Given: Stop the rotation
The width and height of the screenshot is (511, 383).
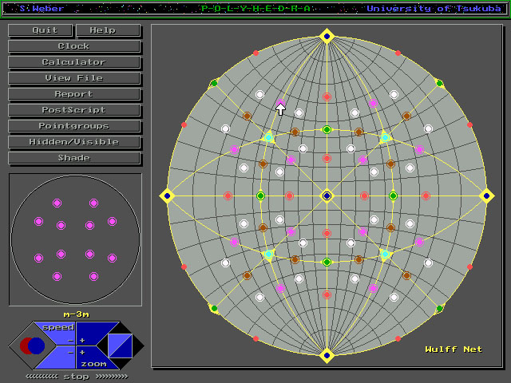Looking at the screenshot, I should pos(77,377).
